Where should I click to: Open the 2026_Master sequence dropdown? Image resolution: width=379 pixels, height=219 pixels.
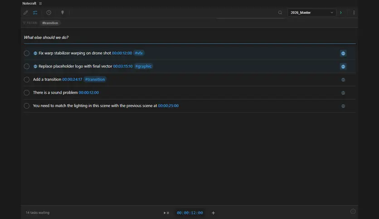(x=311, y=13)
